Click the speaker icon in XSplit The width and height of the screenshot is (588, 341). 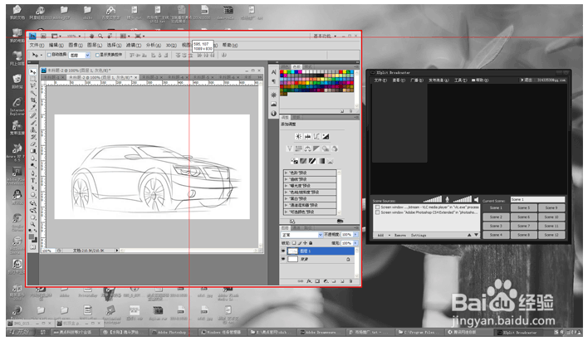(476, 200)
